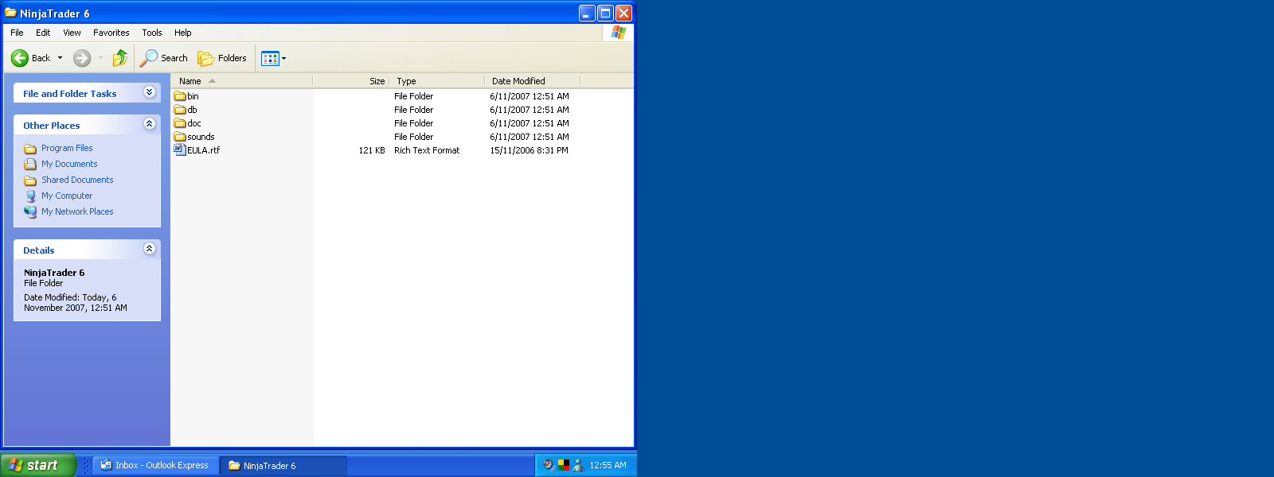Open the Views dropdown arrow
Image resolution: width=1274 pixels, height=477 pixels.
point(283,58)
